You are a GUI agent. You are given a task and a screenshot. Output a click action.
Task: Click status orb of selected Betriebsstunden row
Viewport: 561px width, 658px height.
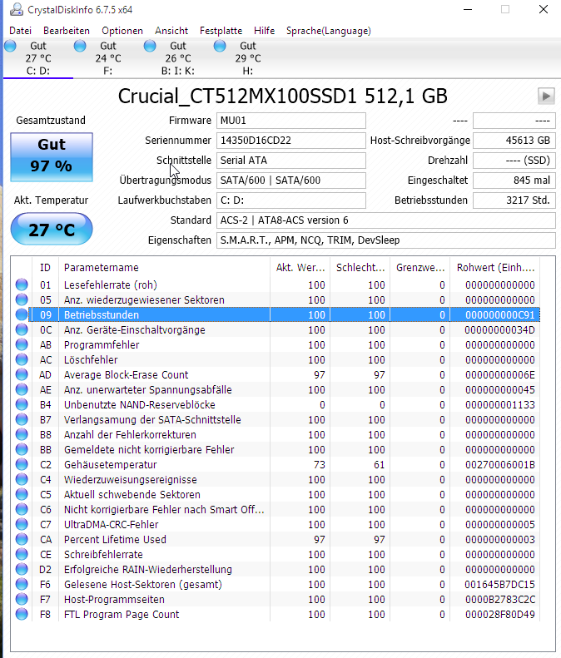22,314
